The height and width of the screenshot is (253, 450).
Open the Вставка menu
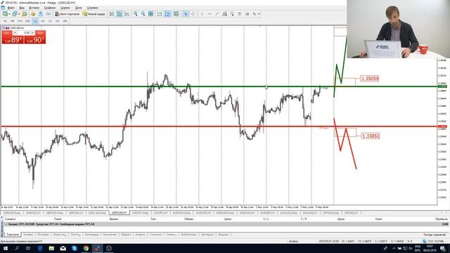point(34,8)
